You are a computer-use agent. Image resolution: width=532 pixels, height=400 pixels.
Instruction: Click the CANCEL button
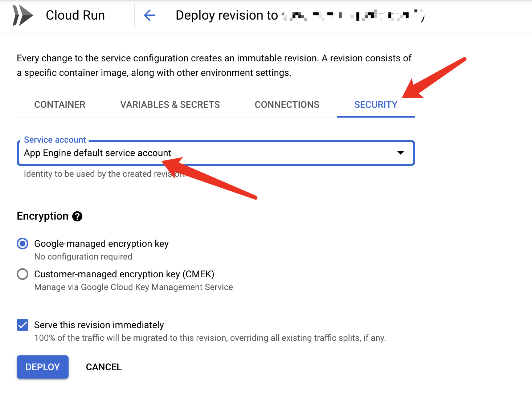103,367
